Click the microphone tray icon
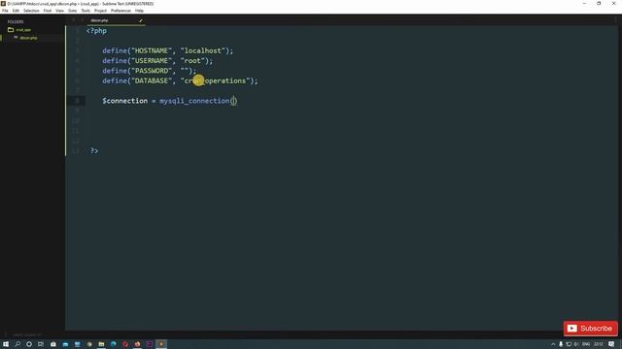The width and height of the screenshot is (622, 349). (561, 344)
